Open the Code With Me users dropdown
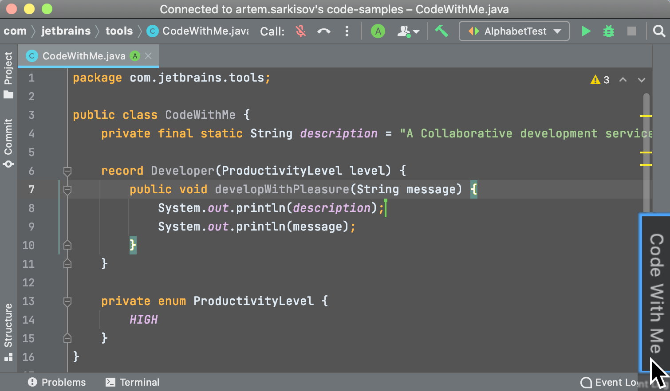This screenshot has height=391, width=670. pos(408,31)
